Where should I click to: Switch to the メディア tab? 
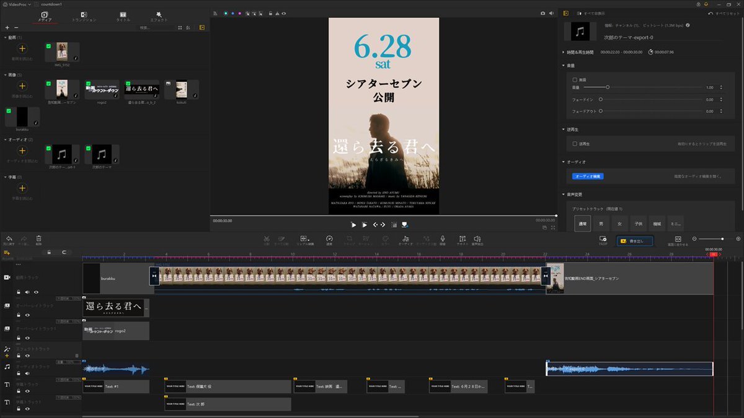pos(45,17)
